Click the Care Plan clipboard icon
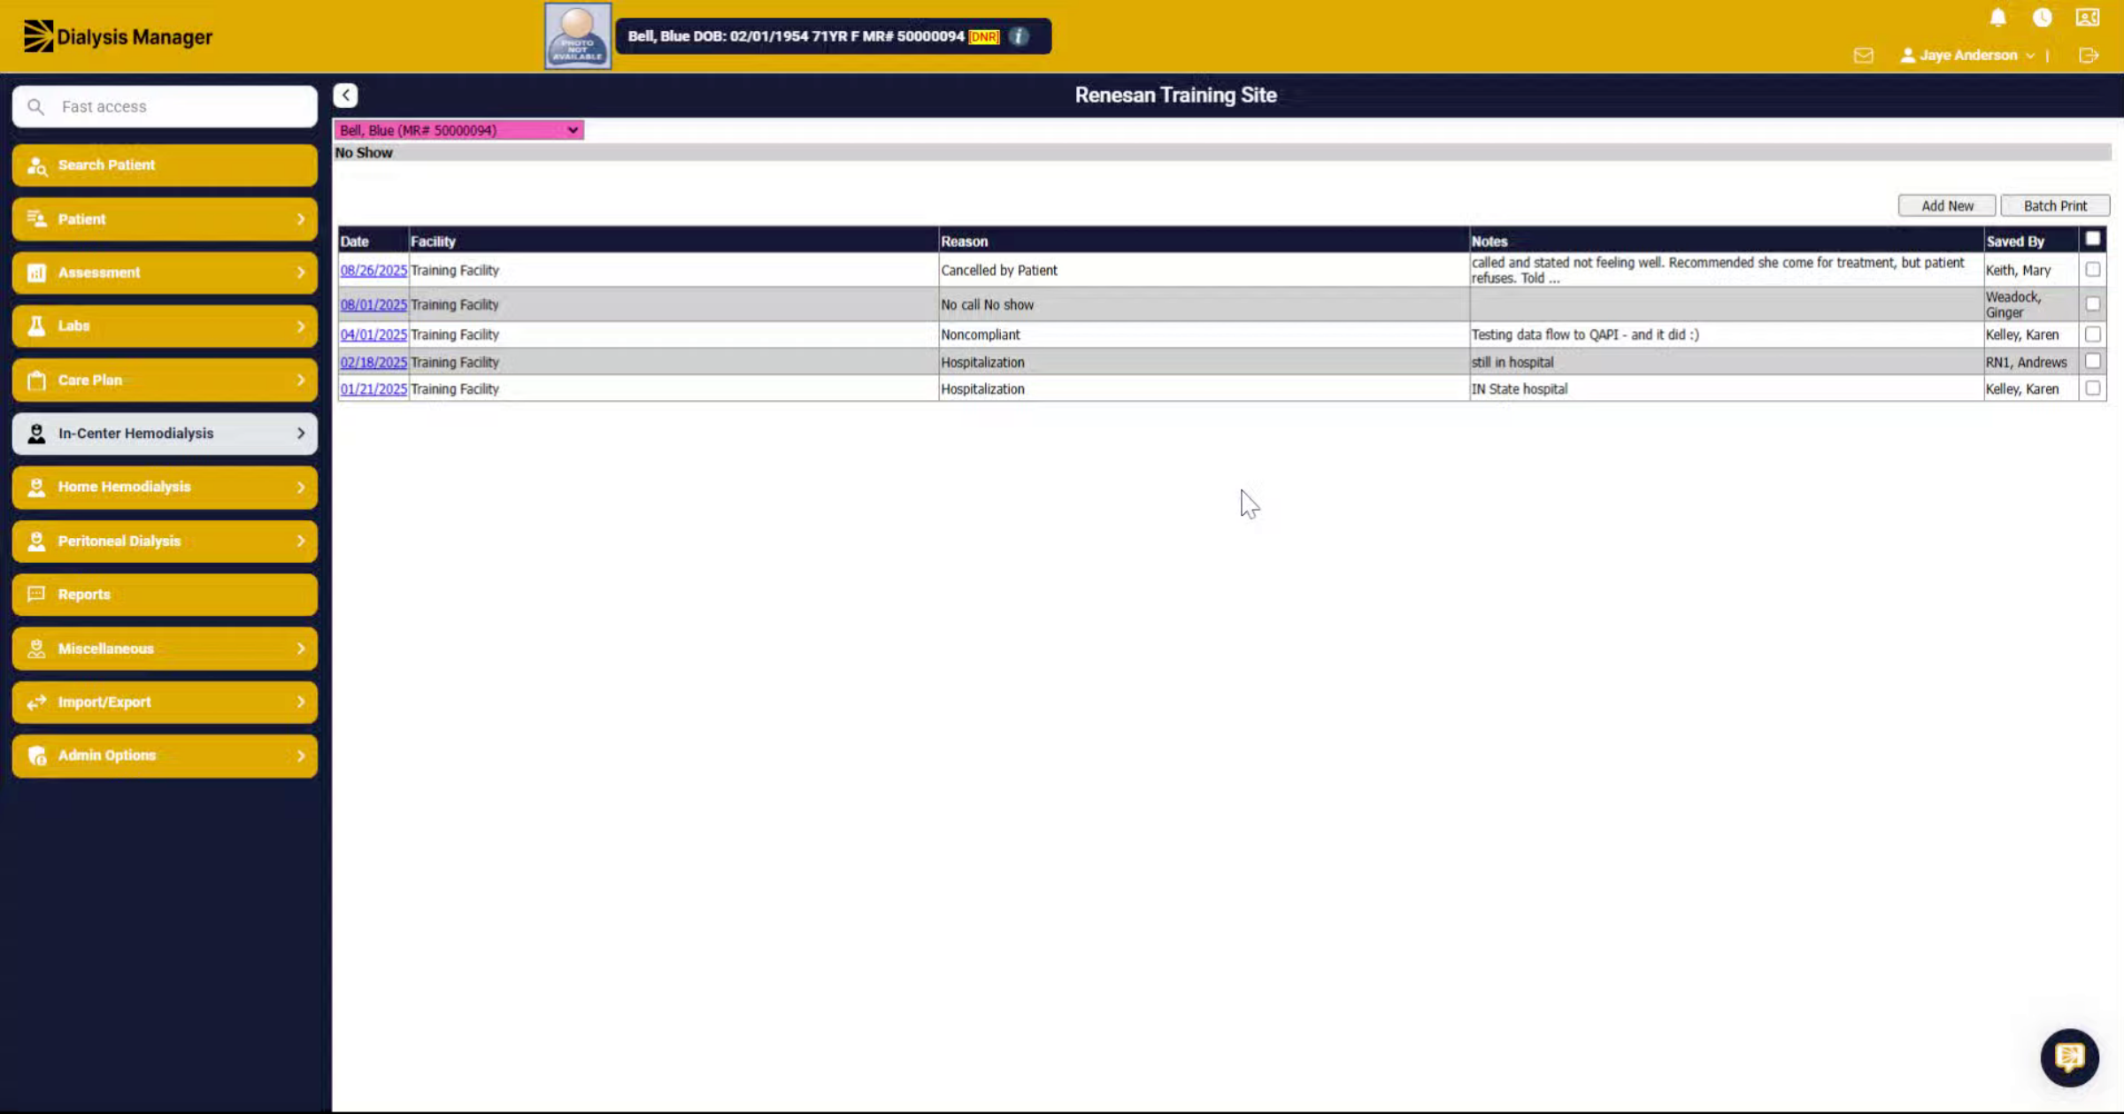The width and height of the screenshot is (2124, 1114). (x=36, y=380)
